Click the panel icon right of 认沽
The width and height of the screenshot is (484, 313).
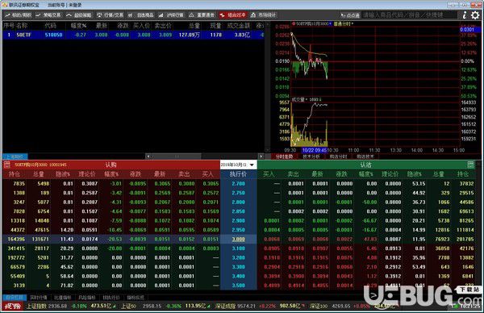click(470, 165)
